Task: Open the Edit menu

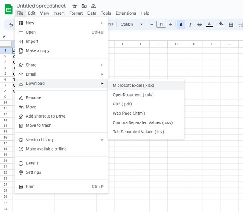Action: pos(32,13)
